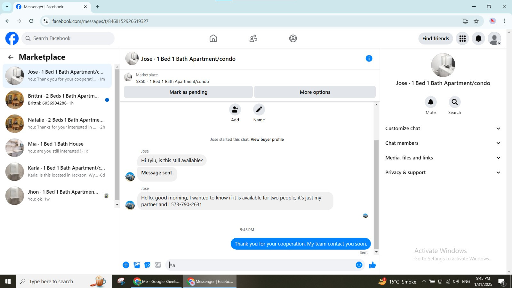Click the "Thank you for your cooperation" message
512x288 pixels.
point(301,244)
